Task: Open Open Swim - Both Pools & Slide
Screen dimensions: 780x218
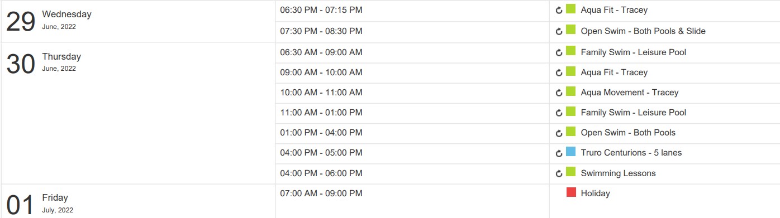Action: tap(643, 31)
